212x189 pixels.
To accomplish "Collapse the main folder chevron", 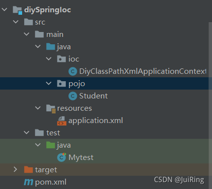I will (x=27, y=34).
